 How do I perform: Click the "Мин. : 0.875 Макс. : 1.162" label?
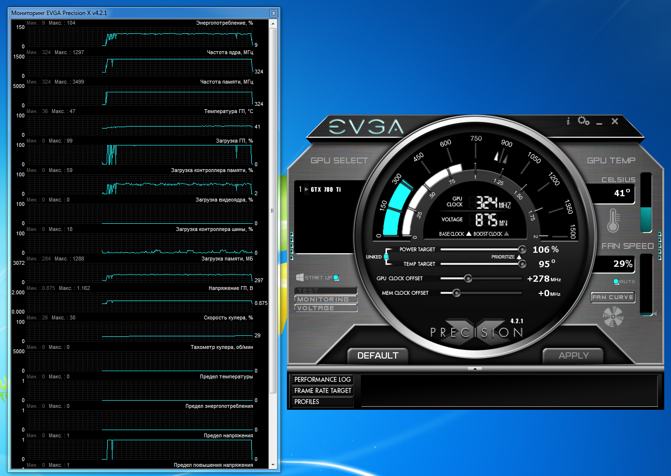point(58,288)
